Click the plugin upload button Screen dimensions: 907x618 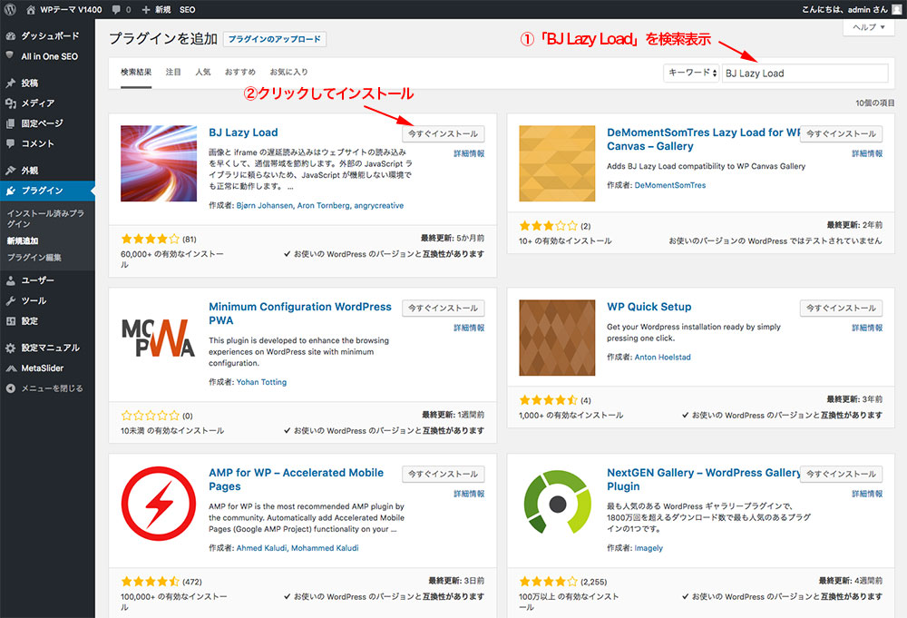coord(275,39)
